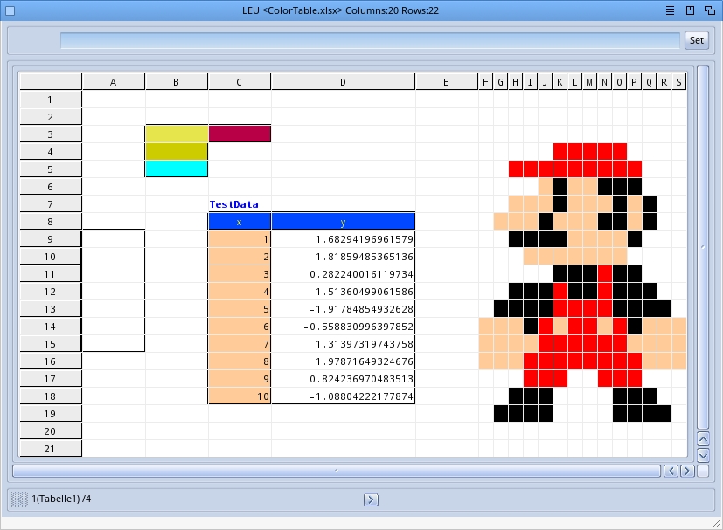This screenshot has width=723, height=530.
Task: Select the cyan colored cell in column B
Action: [177, 169]
